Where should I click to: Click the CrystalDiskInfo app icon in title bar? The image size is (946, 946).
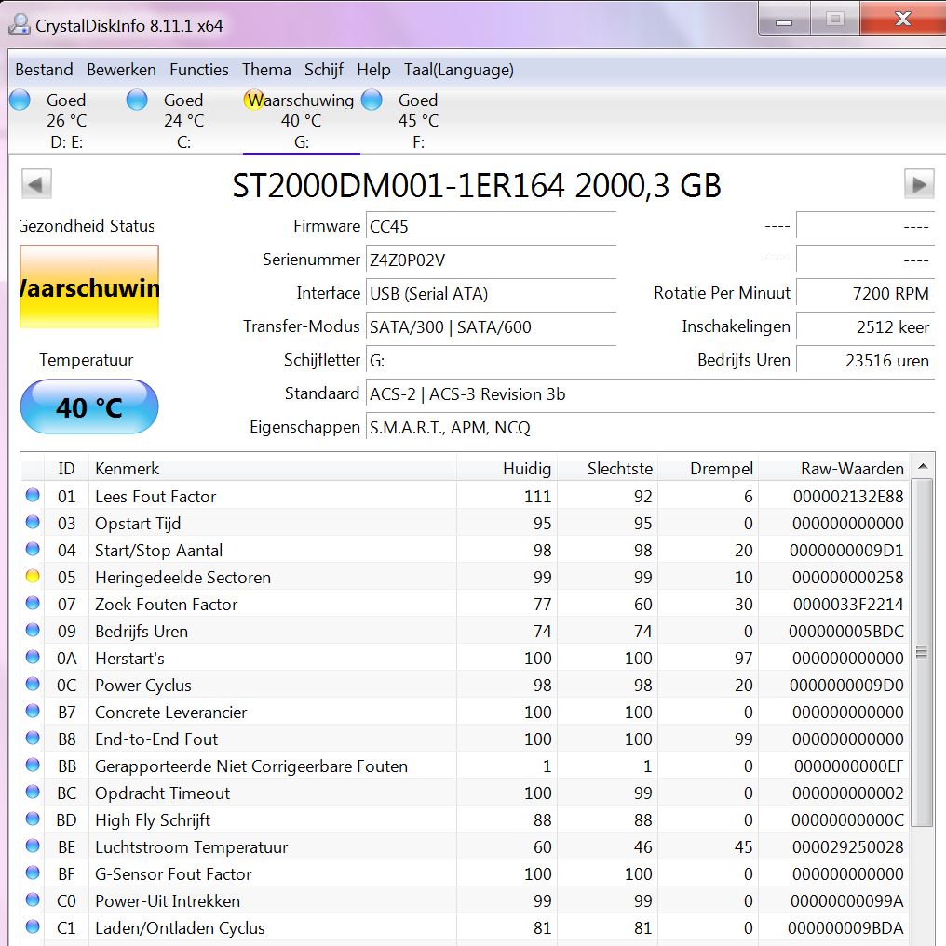point(20,25)
